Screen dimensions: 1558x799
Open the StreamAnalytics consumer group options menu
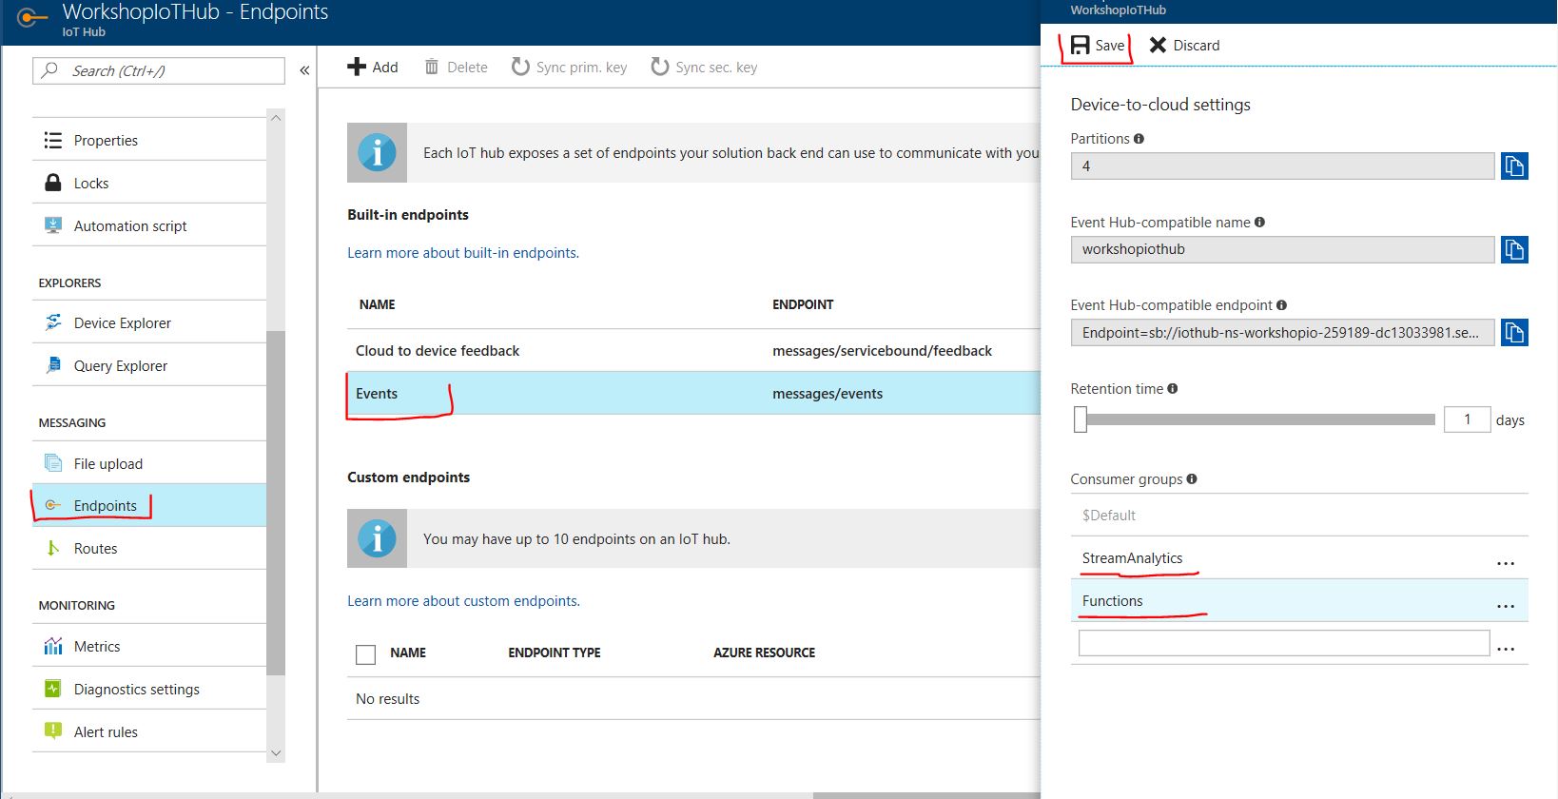(x=1505, y=563)
